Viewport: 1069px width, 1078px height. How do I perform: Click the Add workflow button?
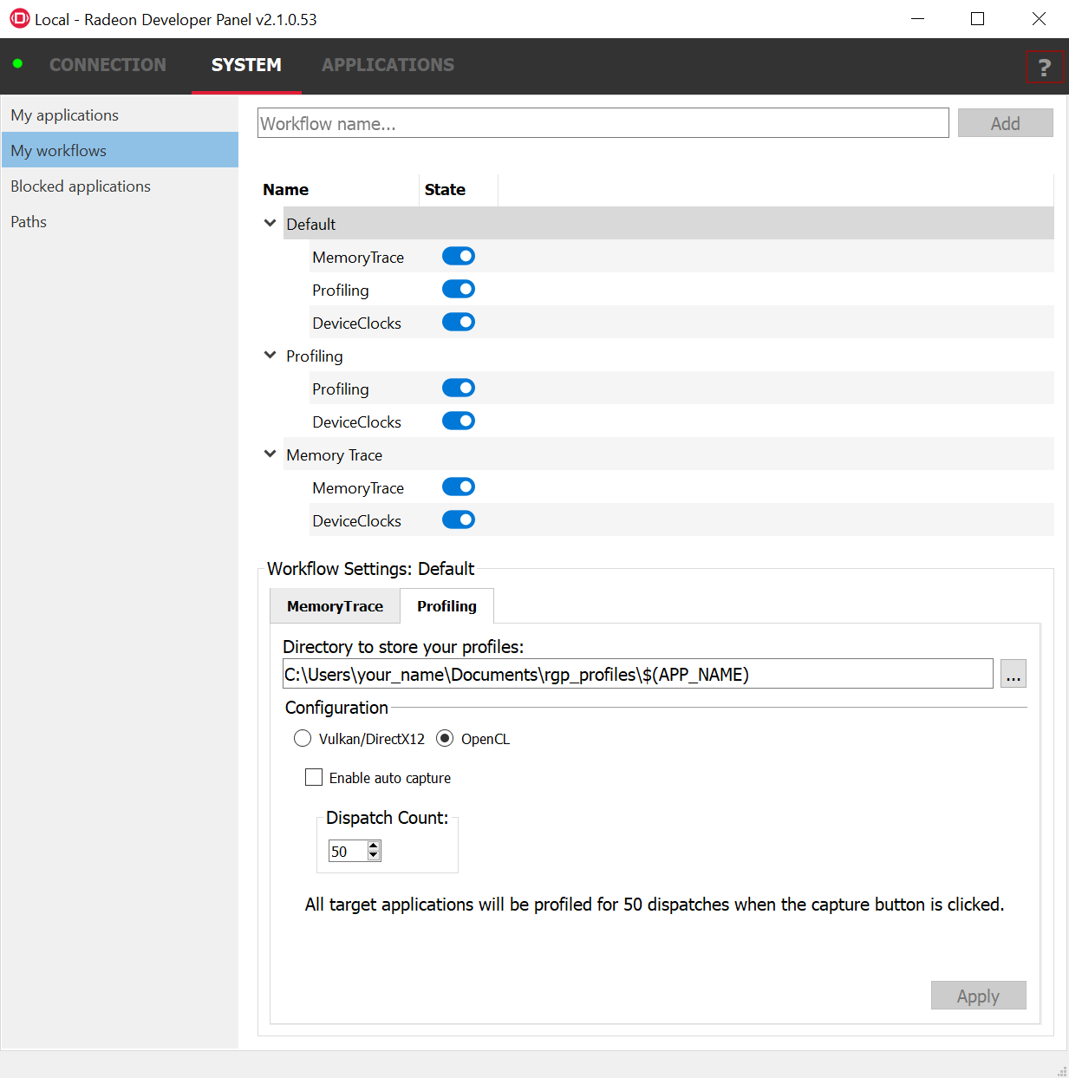coord(1005,123)
